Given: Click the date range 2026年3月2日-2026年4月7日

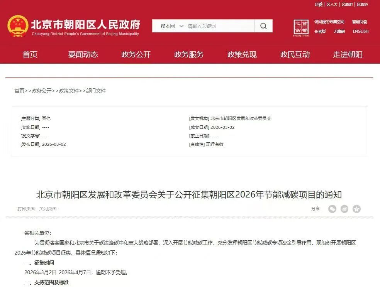Looking at the screenshot, I should coord(58,272).
